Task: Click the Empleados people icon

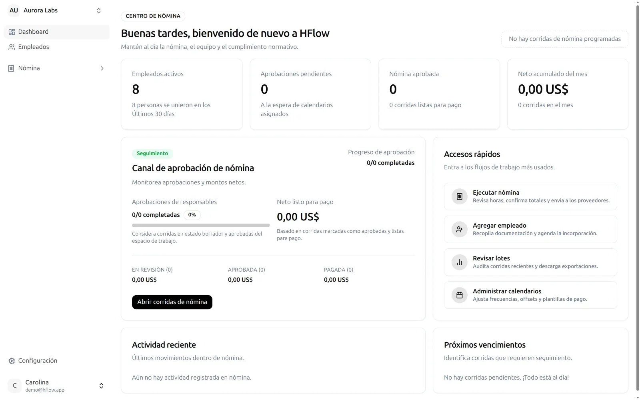Action: (12, 47)
